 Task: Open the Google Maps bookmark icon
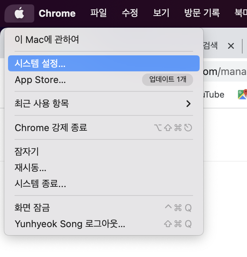242,94
